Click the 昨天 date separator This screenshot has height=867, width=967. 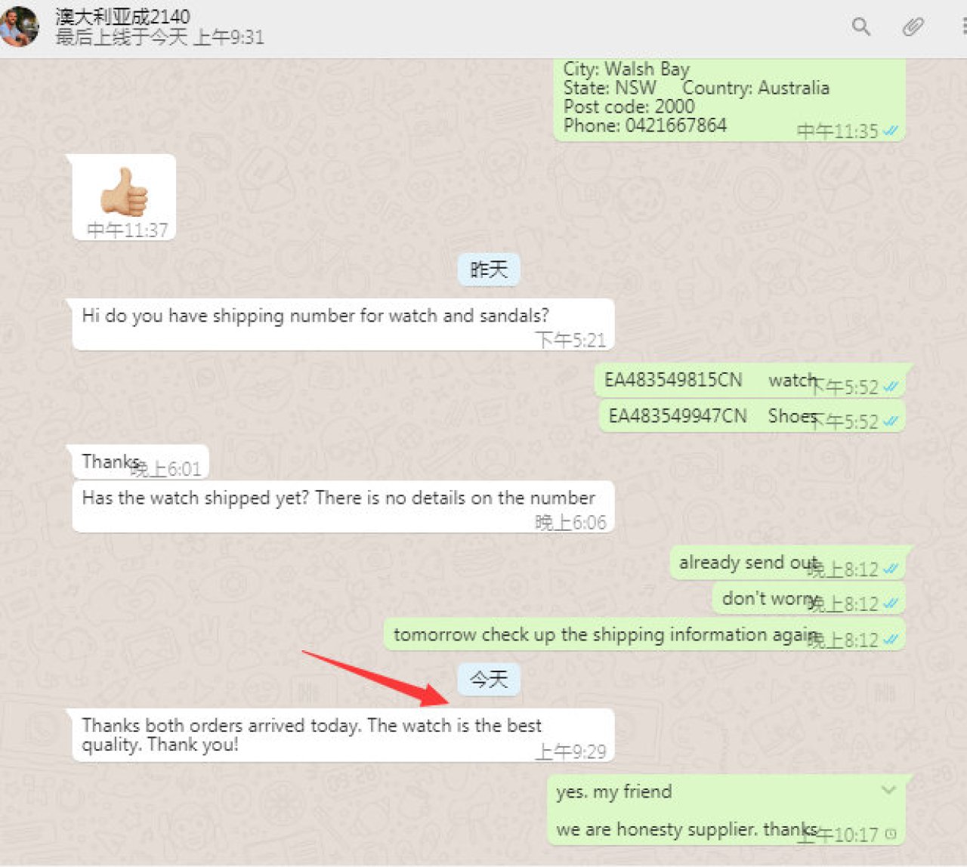(489, 270)
